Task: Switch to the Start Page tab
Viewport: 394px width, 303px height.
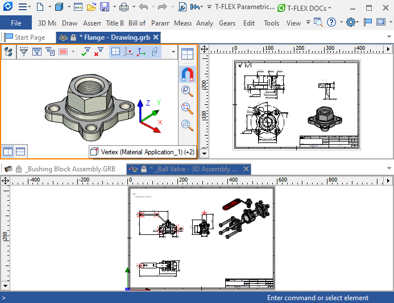Action: (25, 37)
